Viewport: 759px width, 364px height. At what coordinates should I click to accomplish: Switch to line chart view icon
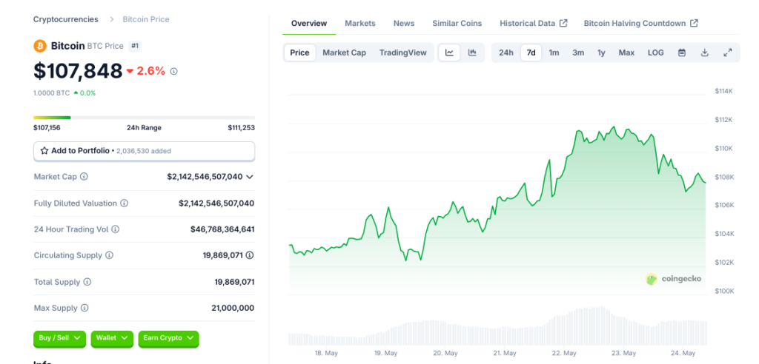tap(449, 53)
